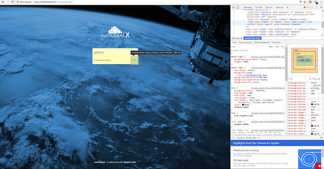Focus the Computed pane Filter field
Viewport: 324px width, 169px height.
click(x=299, y=79)
